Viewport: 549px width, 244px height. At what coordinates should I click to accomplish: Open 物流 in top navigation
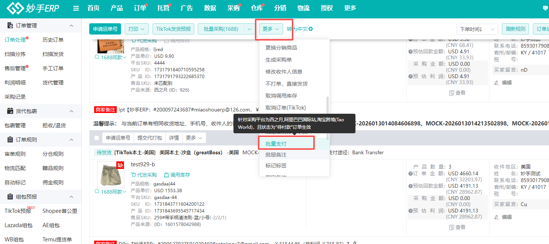[x=303, y=8]
